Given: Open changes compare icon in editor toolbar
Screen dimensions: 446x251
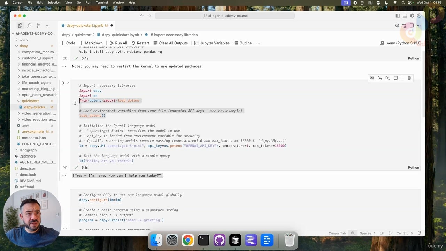Looking at the screenshot, I should [404, 25].
